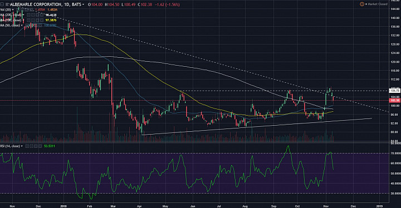Image resolution: width=401 pixels, height=208 pixels.
Task: Click the orange warning icon beside Market Closed
Action: (362, 4)
